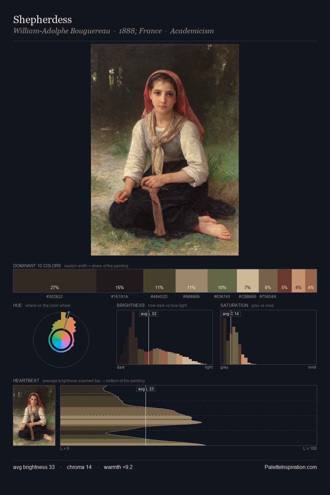The width and height of the screenshot is (330, 495).
Task: Click the '1888; France' text
Action: (x=140, y=31)
